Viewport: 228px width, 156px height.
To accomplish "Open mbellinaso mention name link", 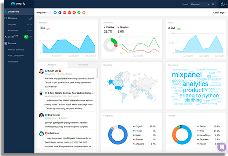I will coord(53,133).
